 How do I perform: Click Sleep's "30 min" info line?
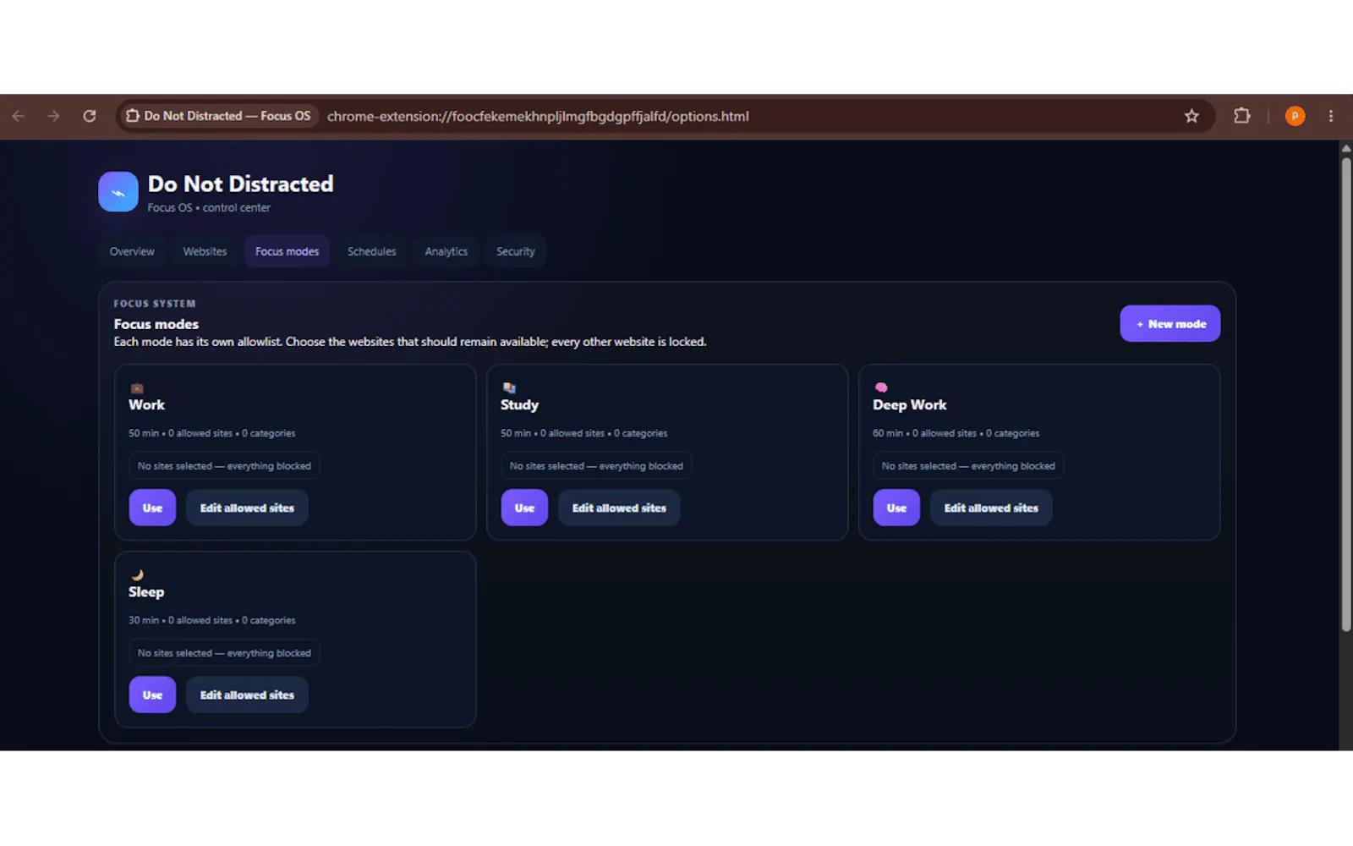coord(211,620)
